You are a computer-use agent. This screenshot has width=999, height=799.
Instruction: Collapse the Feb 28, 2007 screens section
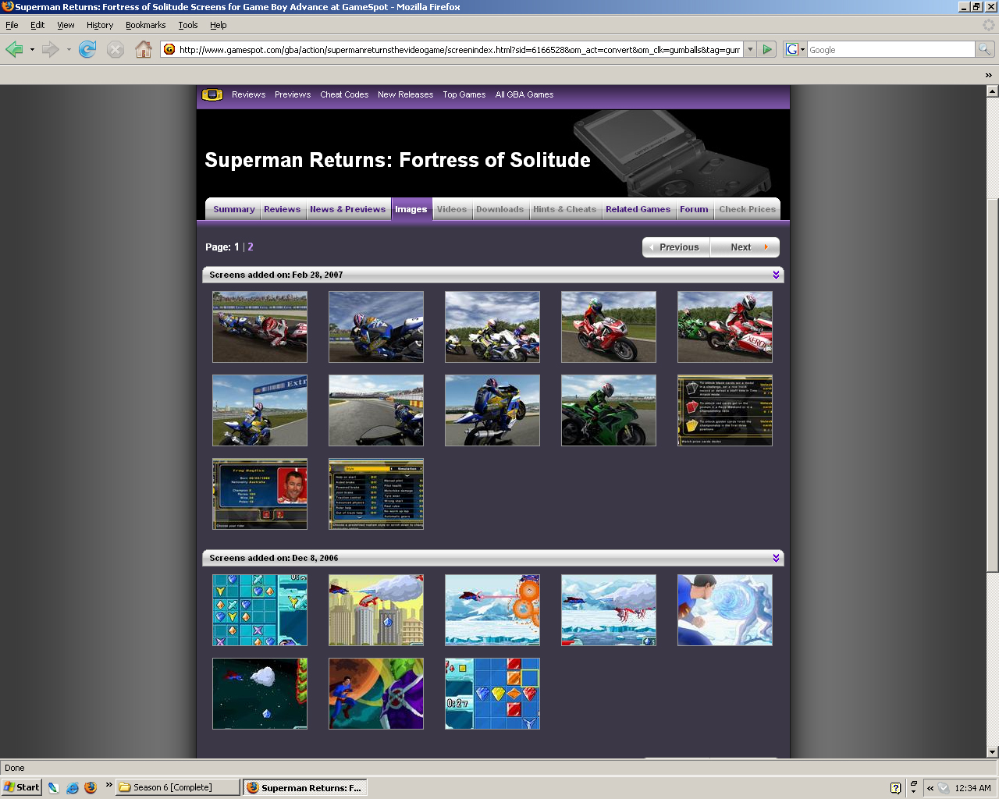(776, 275)
